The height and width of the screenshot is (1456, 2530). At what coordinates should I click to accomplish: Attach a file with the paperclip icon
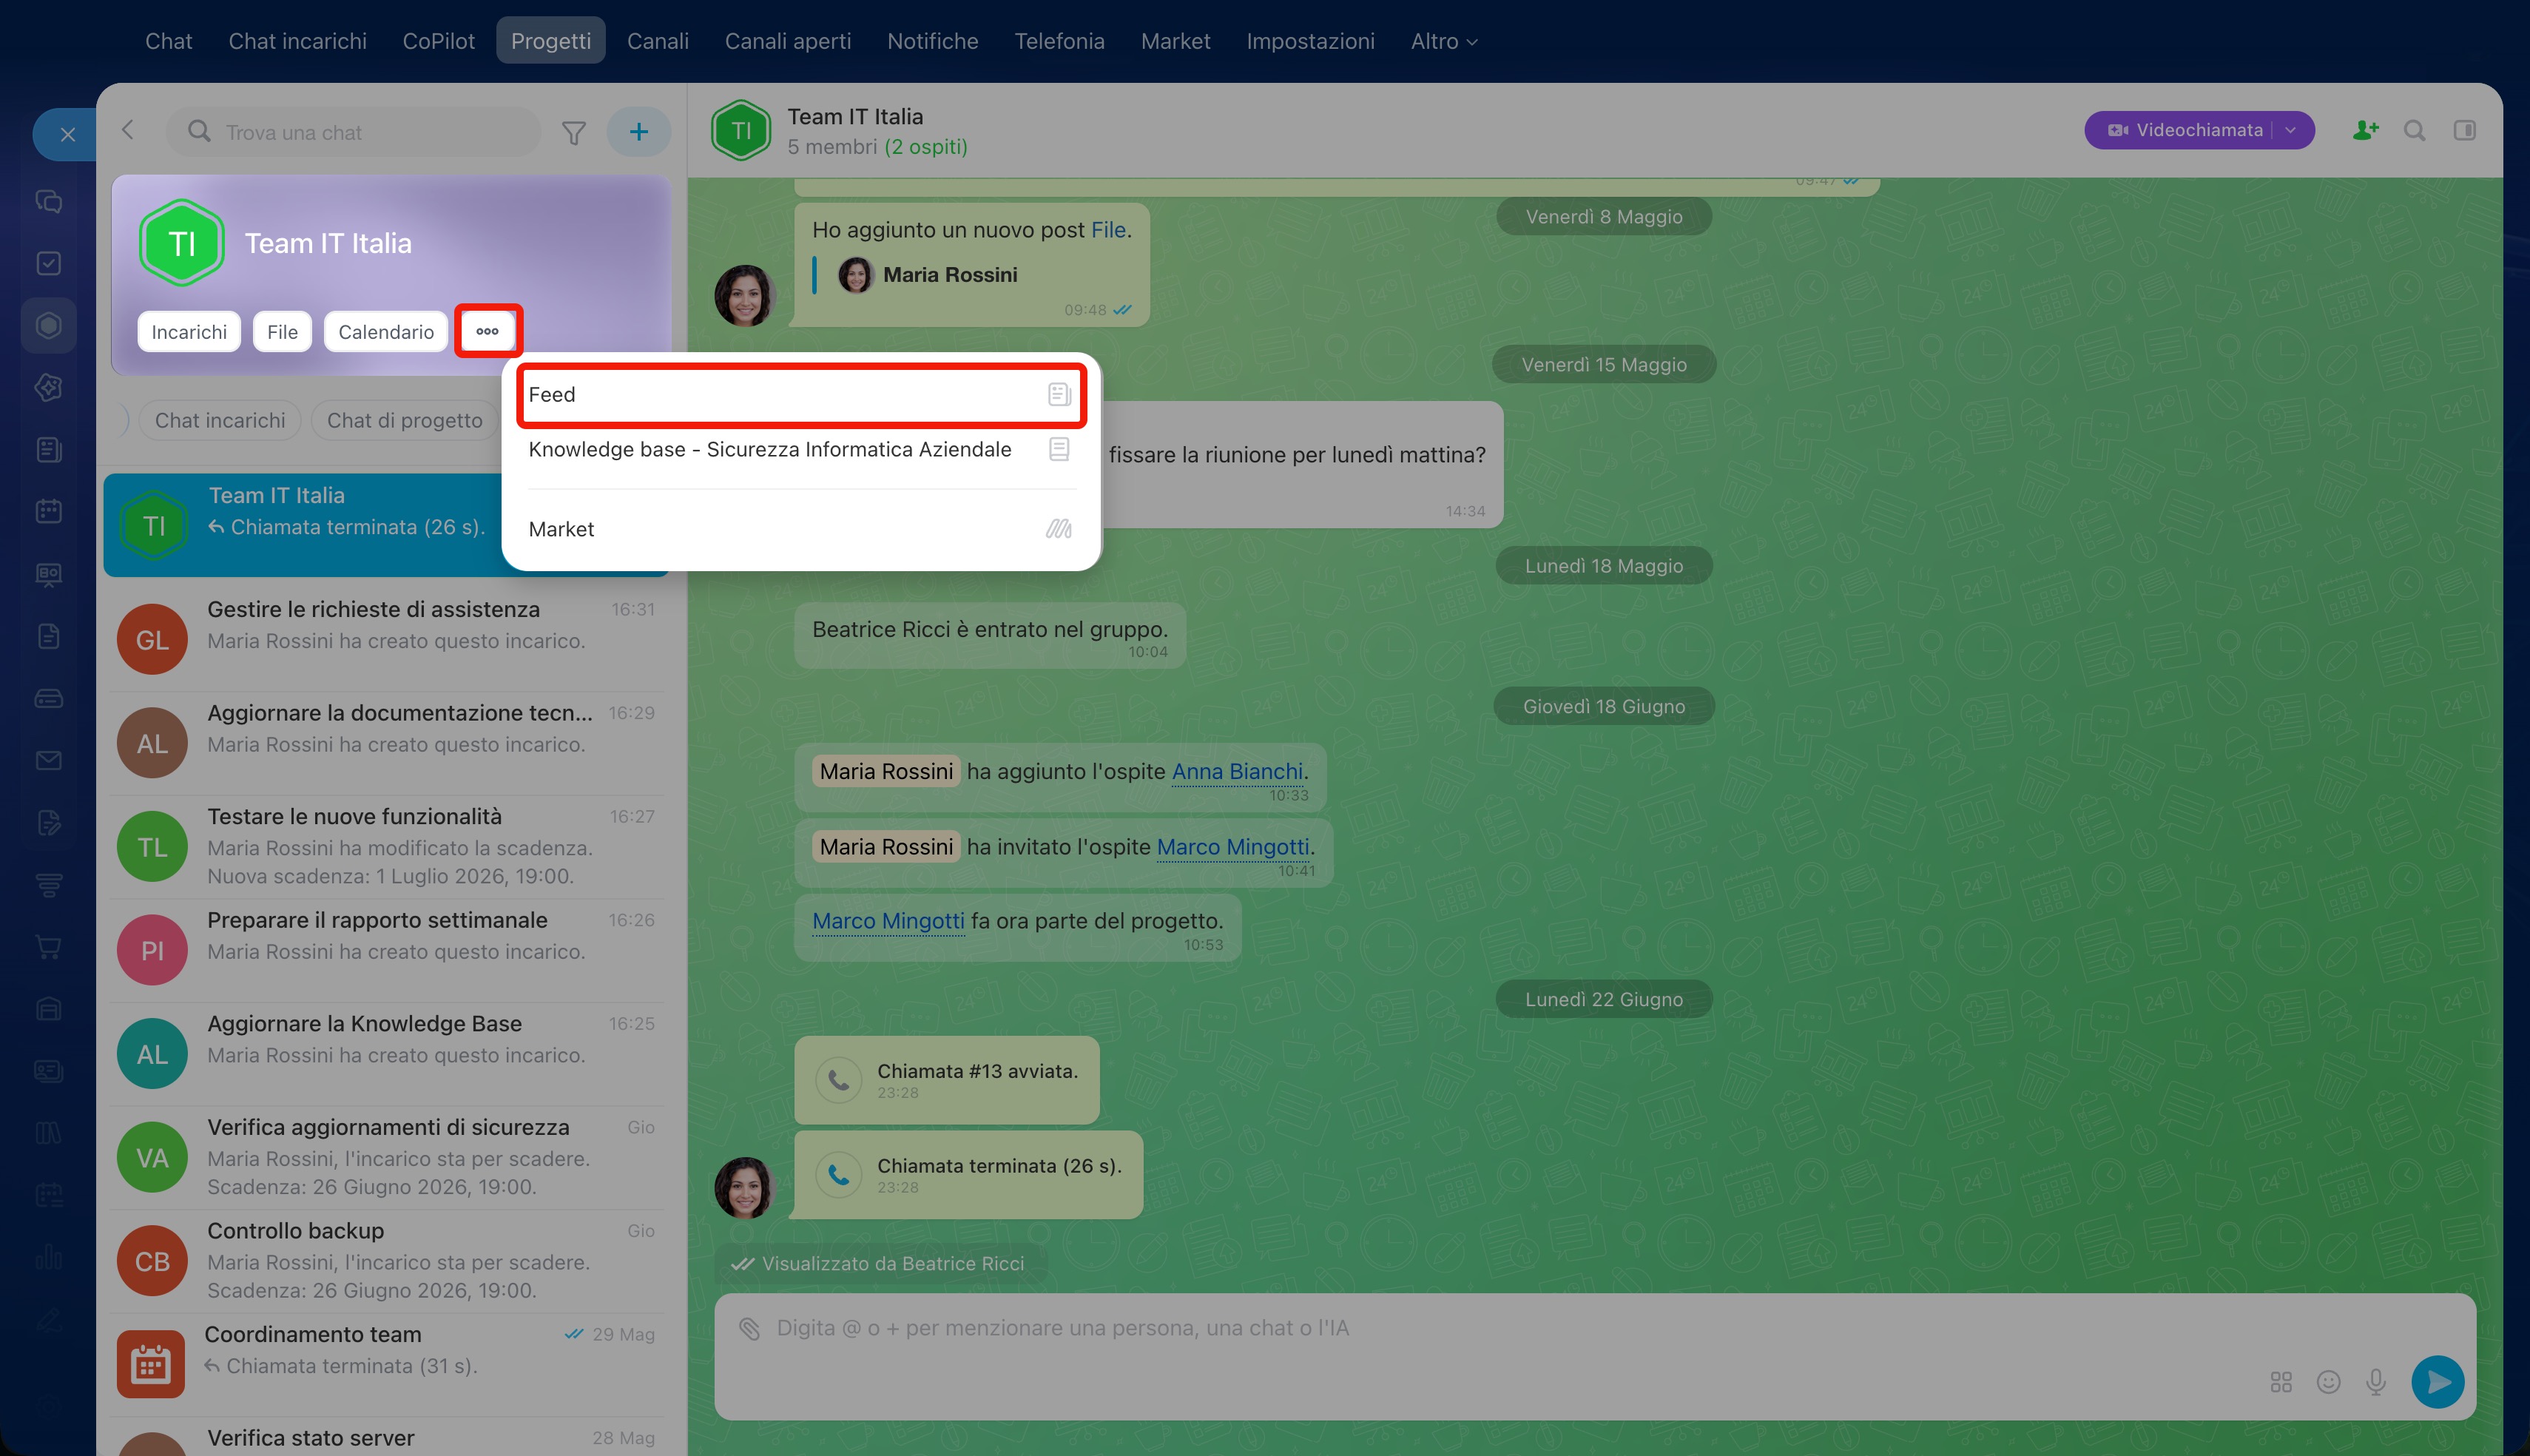(749, 1328)
